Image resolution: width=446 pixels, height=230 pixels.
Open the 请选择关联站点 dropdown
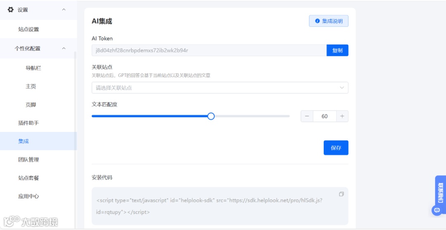pos(220,88)
